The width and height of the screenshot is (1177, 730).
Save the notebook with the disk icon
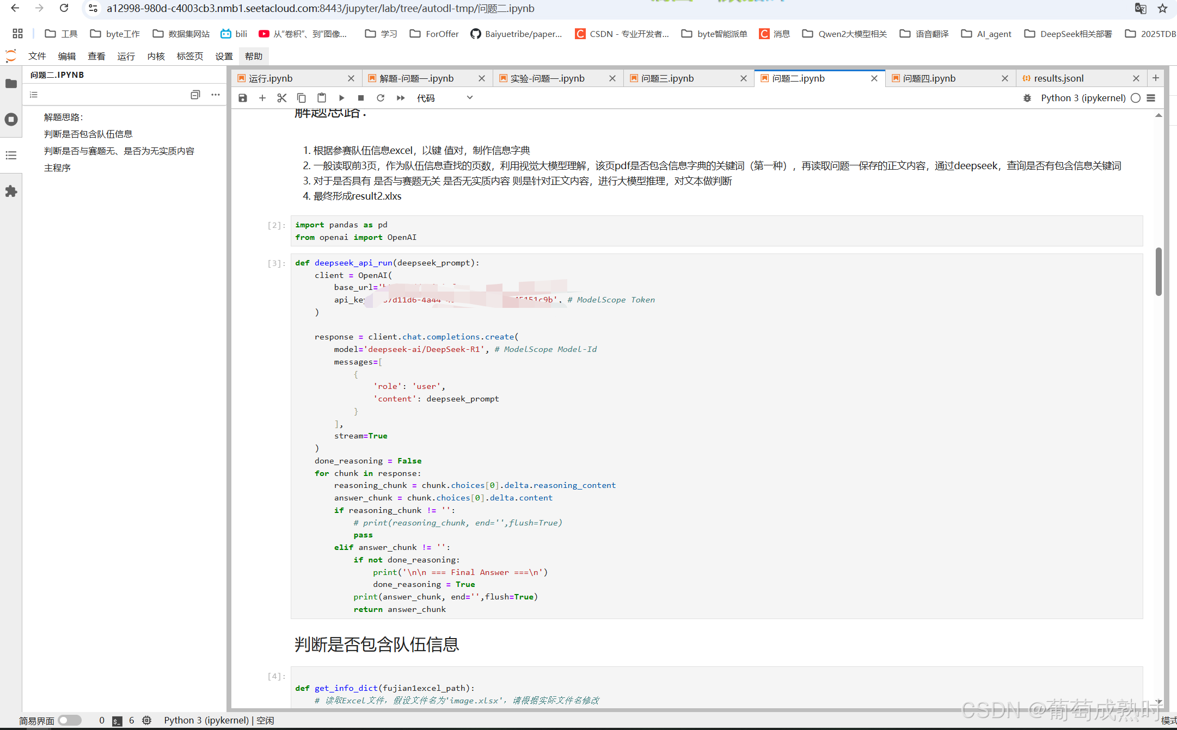tap(243, 98)
